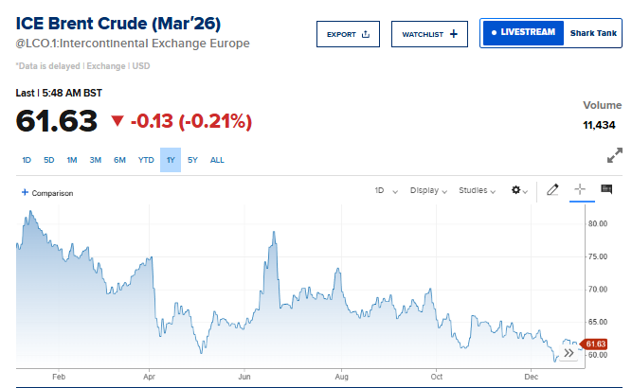This screenshot has width=632, height=388.
Task: Toggle the crosshair tool
Action: (580, 190)
